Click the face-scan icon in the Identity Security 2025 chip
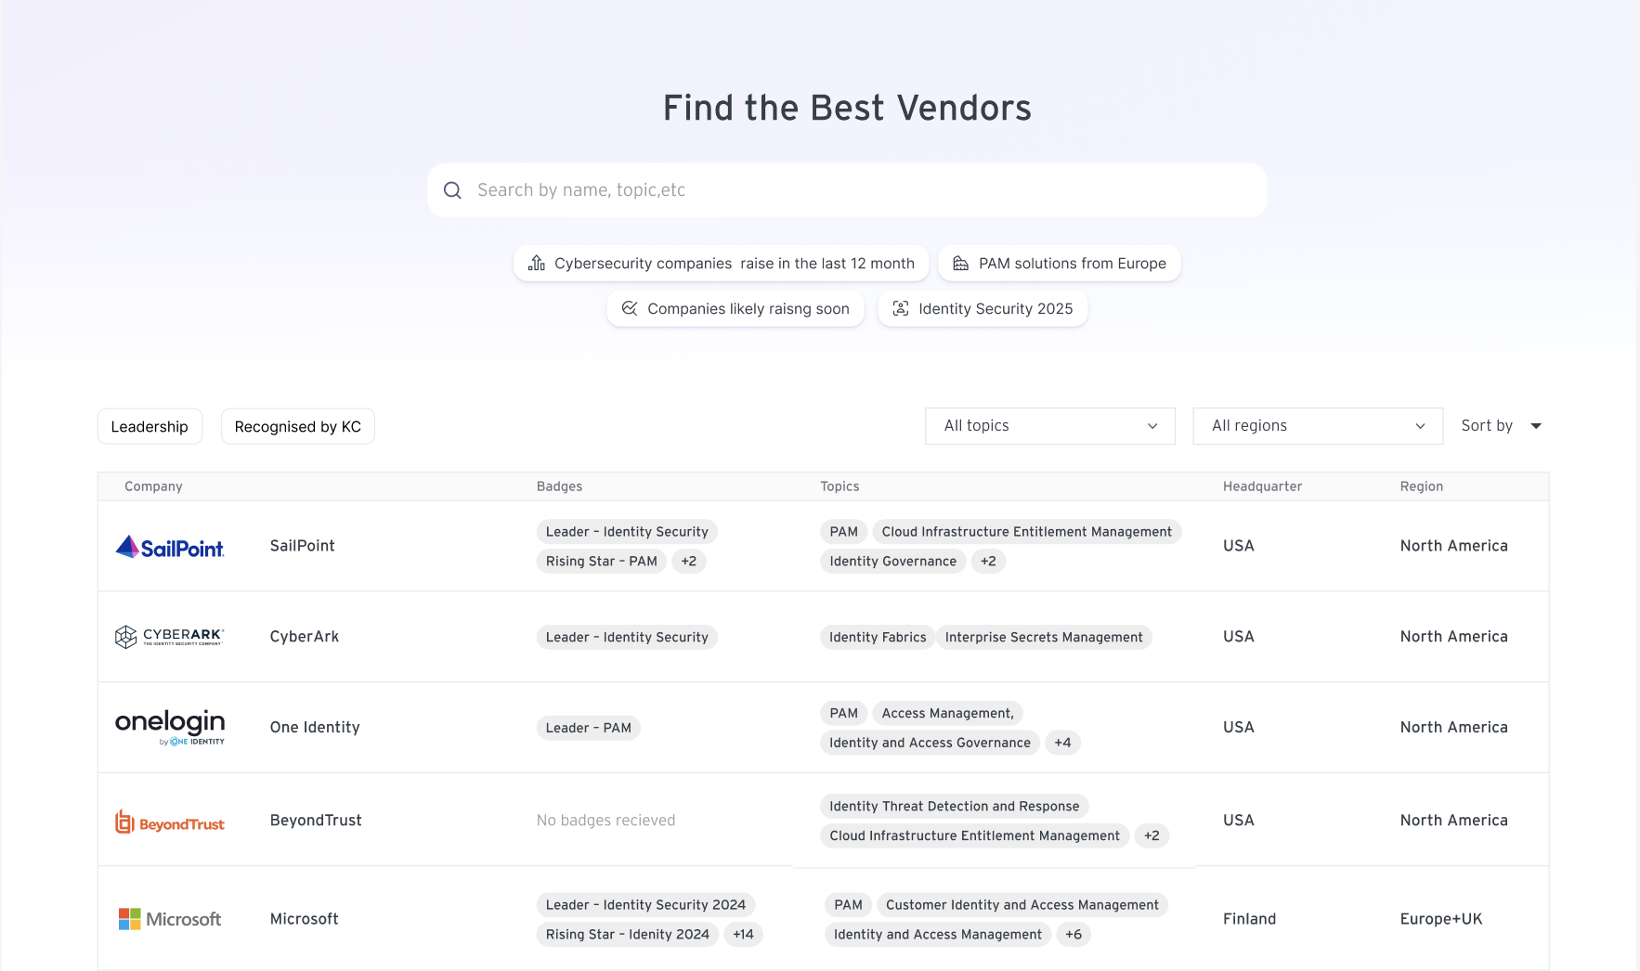 (901, 308)
